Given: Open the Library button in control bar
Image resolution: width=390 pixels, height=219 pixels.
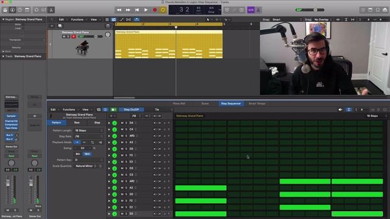Looking at the screenshot, I should click(5, 10).
